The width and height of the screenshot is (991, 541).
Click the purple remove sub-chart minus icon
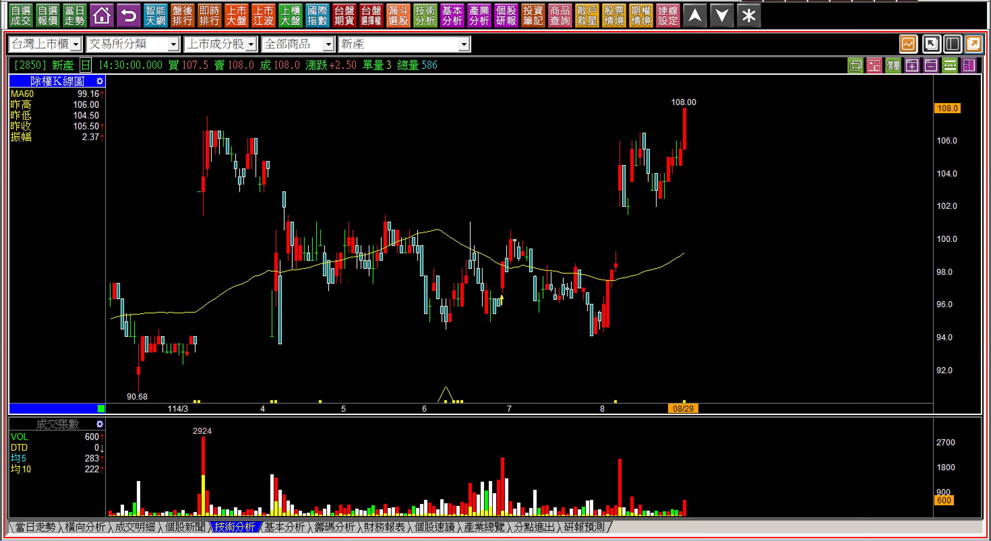click(931, 66)
